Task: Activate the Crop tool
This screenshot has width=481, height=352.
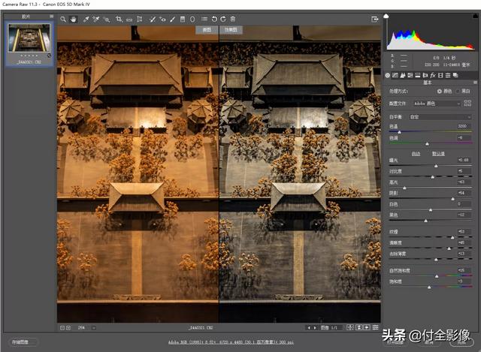Action: pos(119,19)
